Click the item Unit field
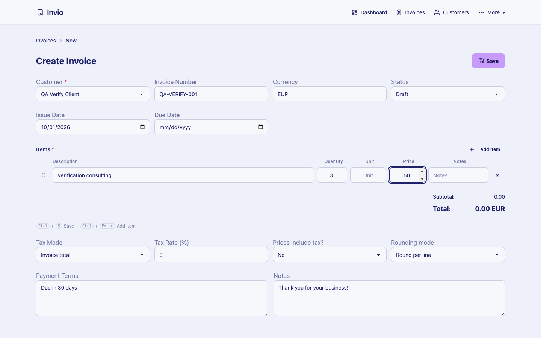Image resolution: width=541 pixels, height=338 pixels. (x=368, y=175)
